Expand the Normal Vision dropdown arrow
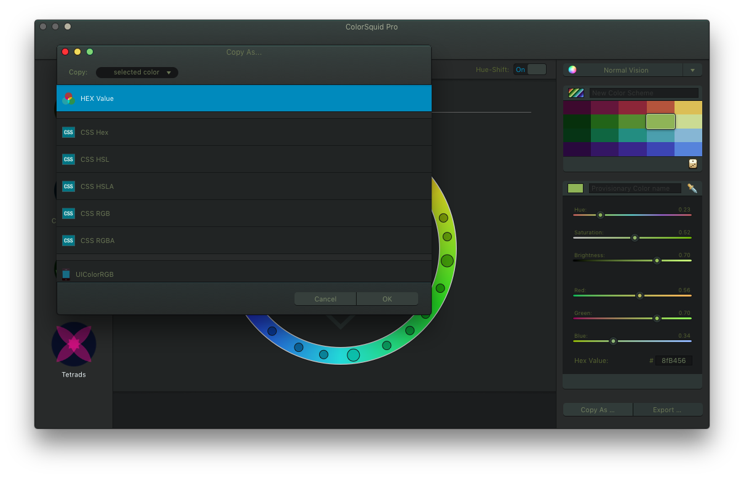 [x=692, y=70]
